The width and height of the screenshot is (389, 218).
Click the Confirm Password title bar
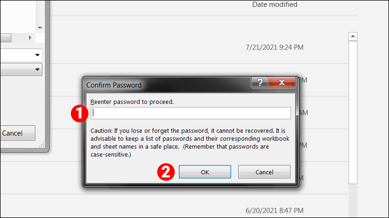point(166,85)
